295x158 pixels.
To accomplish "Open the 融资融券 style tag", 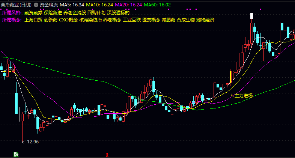I will pos(33,13).
